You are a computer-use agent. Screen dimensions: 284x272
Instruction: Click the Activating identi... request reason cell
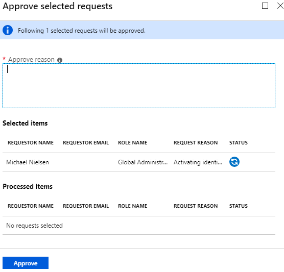click(x=198, y=162)
